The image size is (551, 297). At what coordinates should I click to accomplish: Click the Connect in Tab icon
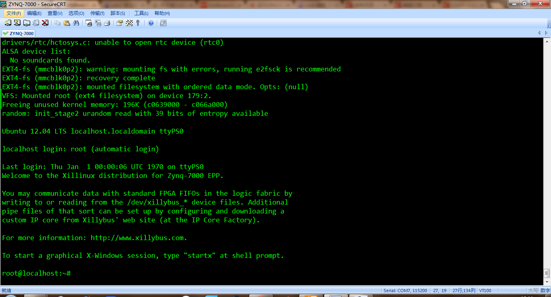pos(27,23)
